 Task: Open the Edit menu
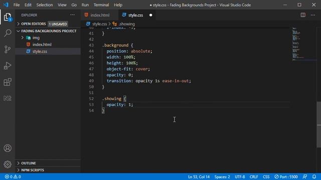tap(28, 5)
